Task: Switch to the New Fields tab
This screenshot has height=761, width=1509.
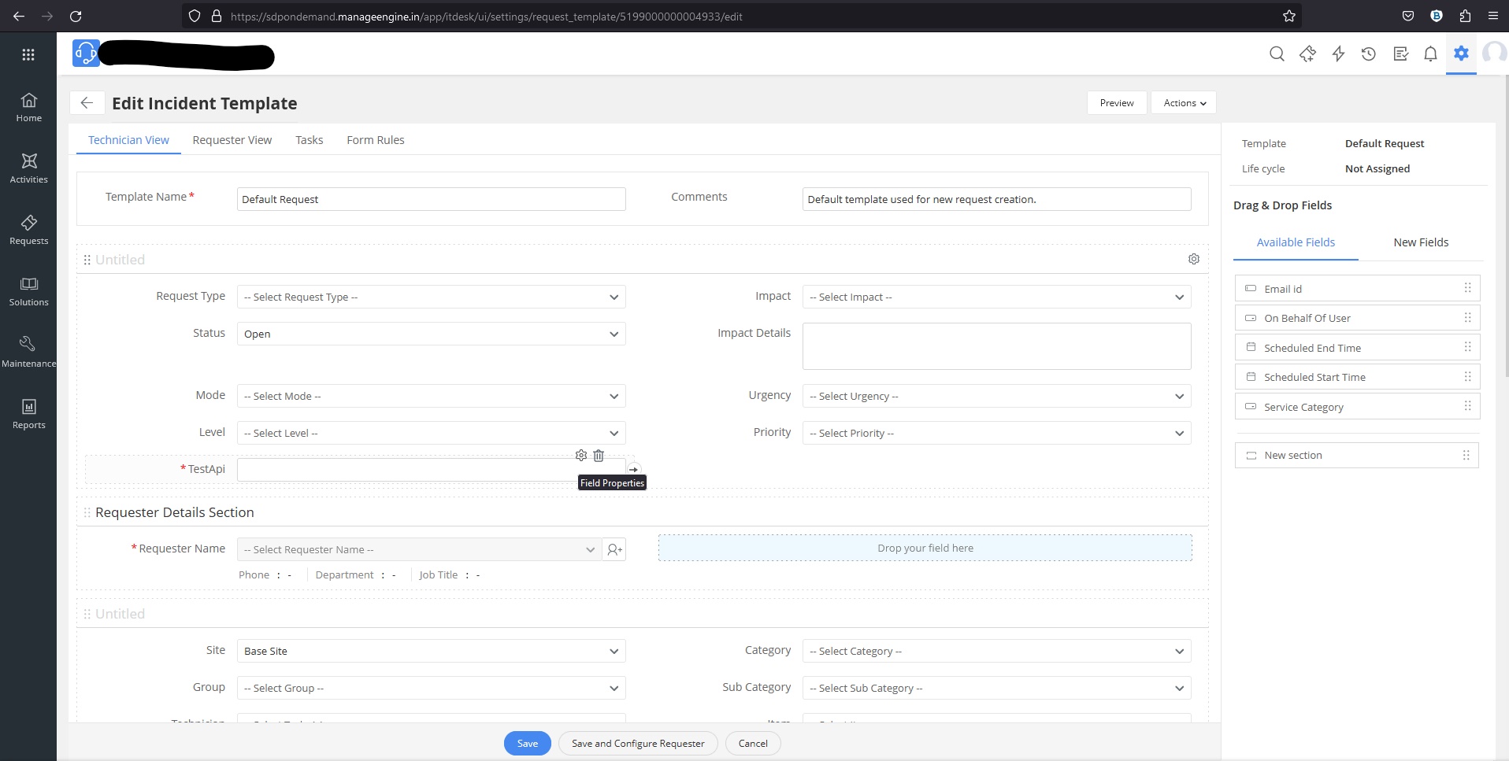Action: point(1421,242)
